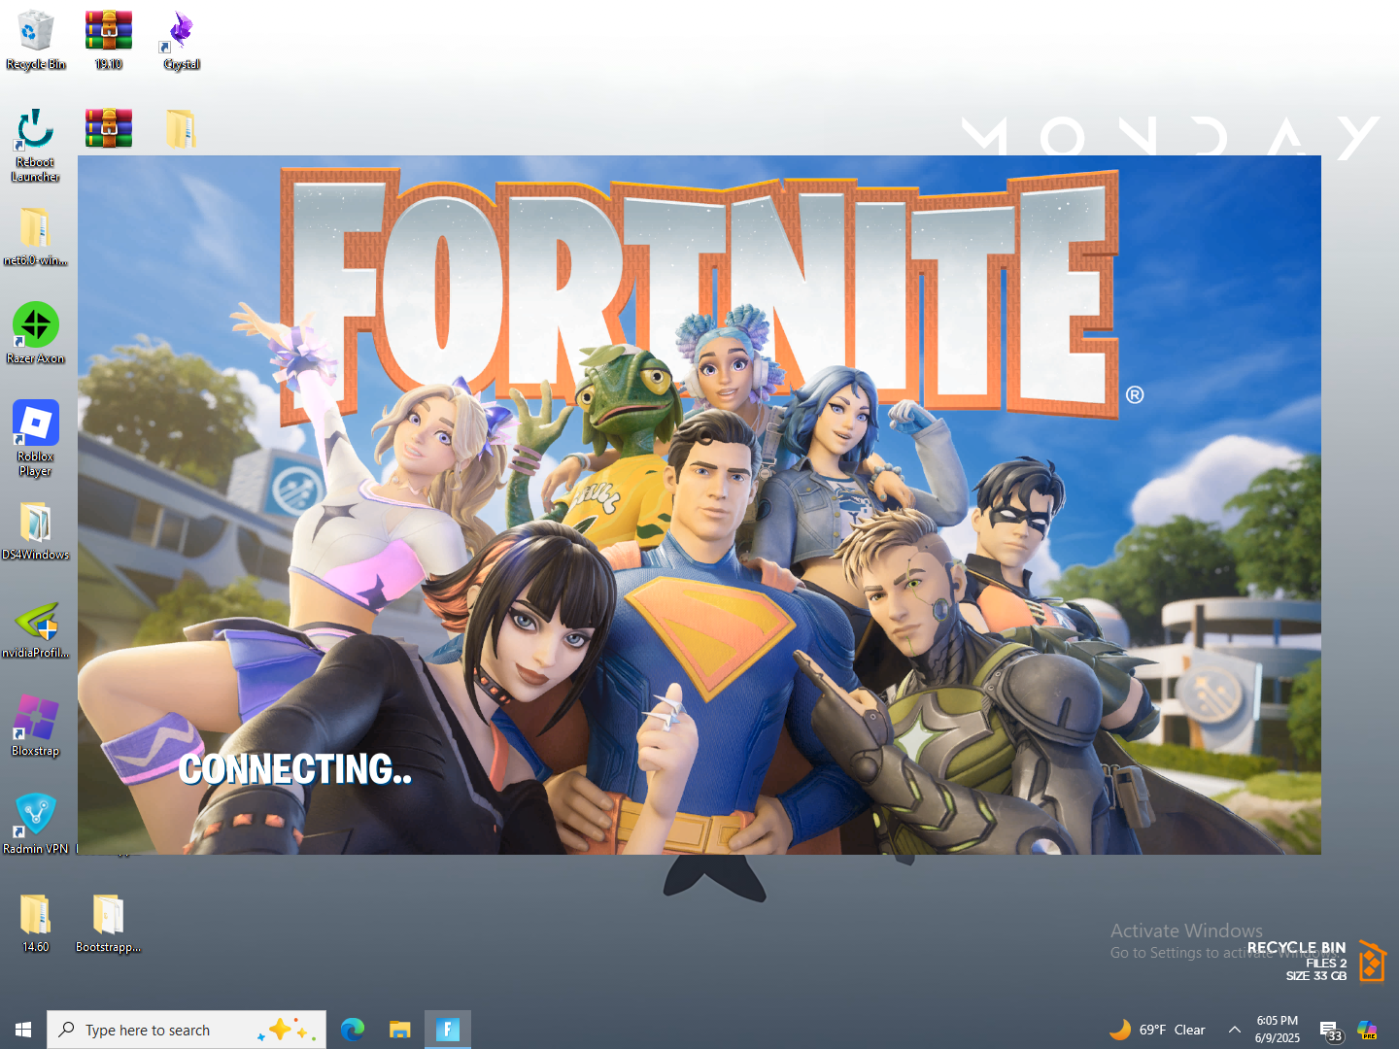Open the Copilot PRE tray icon

(x=1368, y=1030)
